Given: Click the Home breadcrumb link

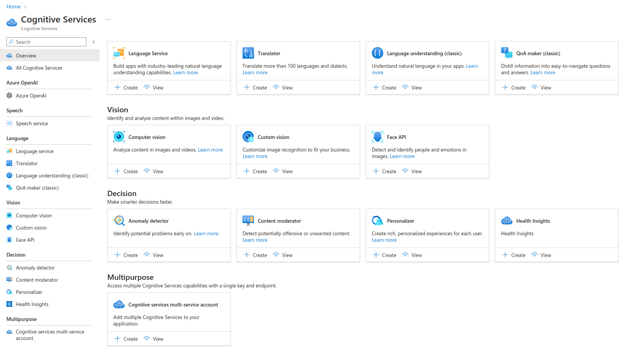Looking at the screenshot, I should (14, 6).
